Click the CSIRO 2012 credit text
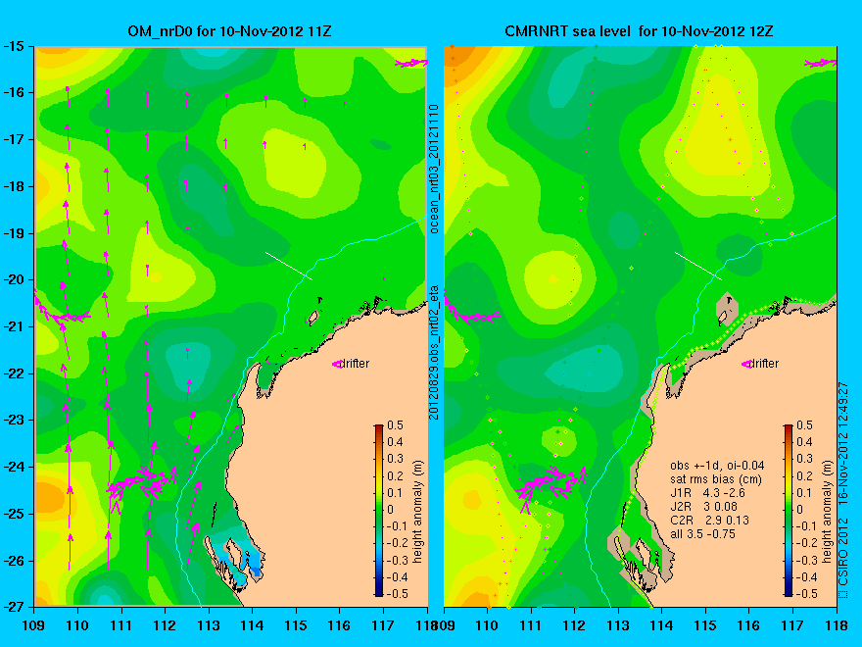862x647 pixels. click(x=843, y=558)
